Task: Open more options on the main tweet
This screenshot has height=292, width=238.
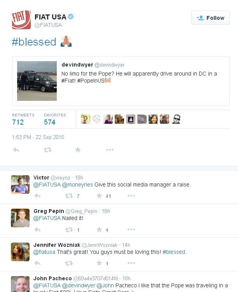Action: tap(110, 150)
